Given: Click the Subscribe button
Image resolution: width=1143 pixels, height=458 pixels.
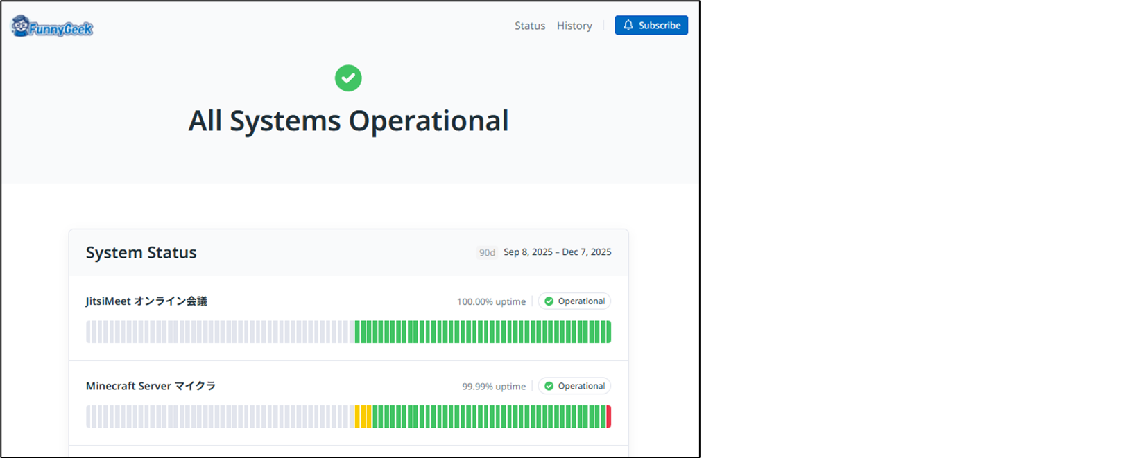Looking at the screenshot, I should click(651, 25).
